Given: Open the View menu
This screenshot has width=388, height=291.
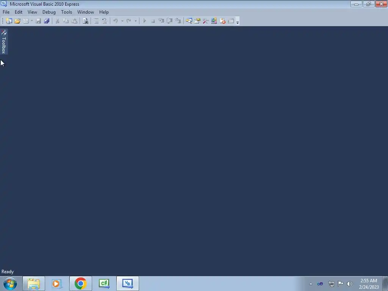Looking at the screenshot, I should coord(33,12).
